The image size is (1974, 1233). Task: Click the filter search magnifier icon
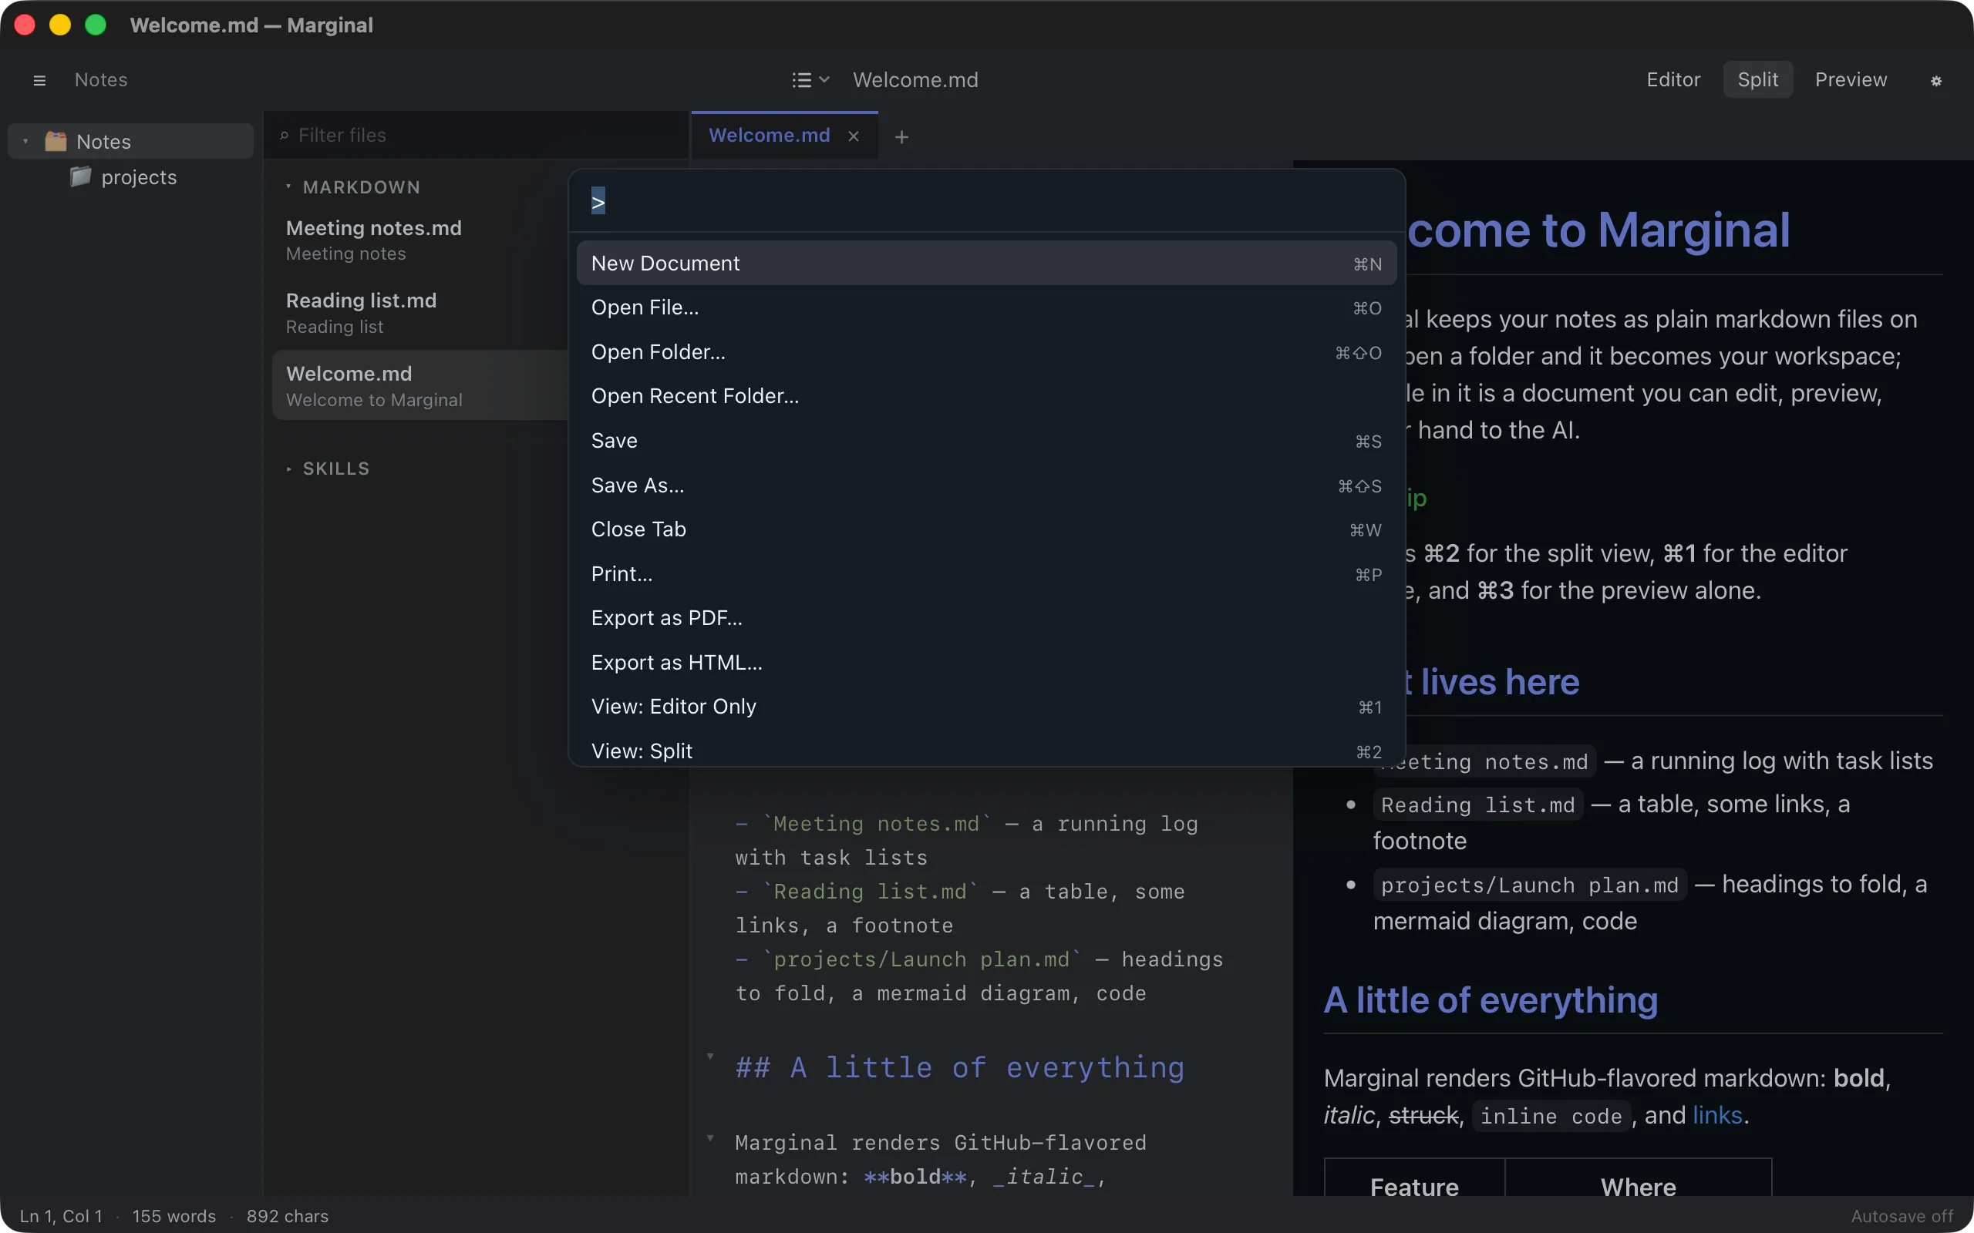click(x=284, y=136)
